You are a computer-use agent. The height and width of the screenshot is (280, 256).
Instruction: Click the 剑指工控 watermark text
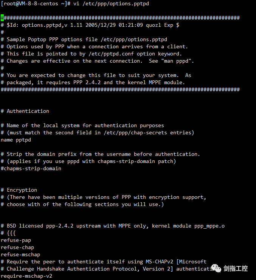click(x=236, y=268)
